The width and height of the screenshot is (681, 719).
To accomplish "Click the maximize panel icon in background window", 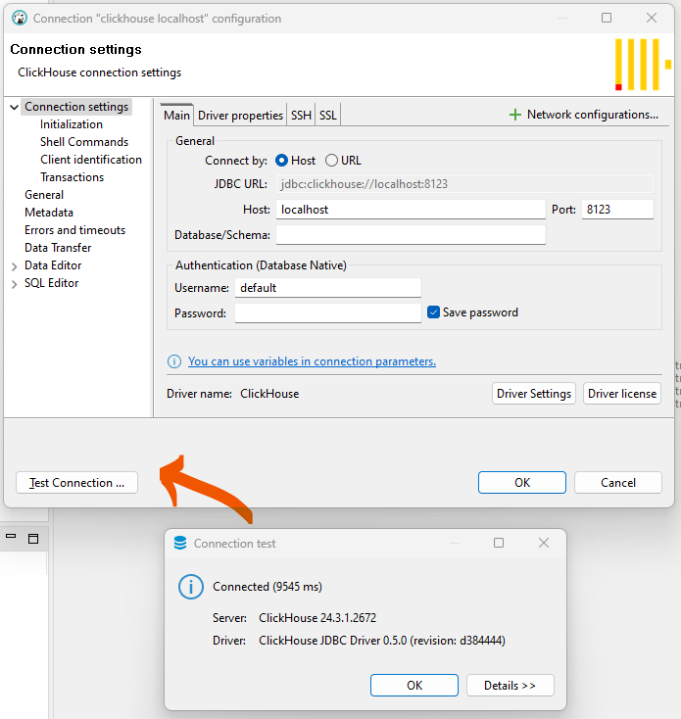I will pyautogui.click(x=33, y=539).
